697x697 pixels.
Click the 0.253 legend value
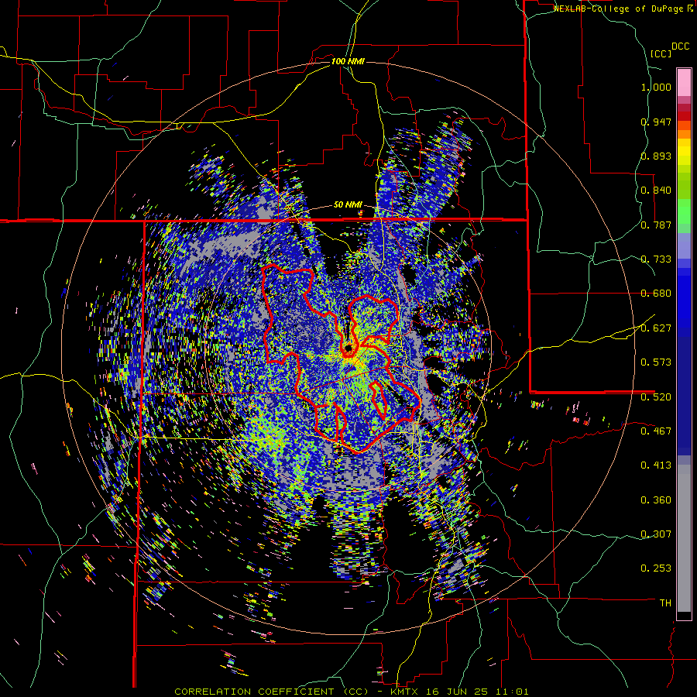tap(656, 568)
